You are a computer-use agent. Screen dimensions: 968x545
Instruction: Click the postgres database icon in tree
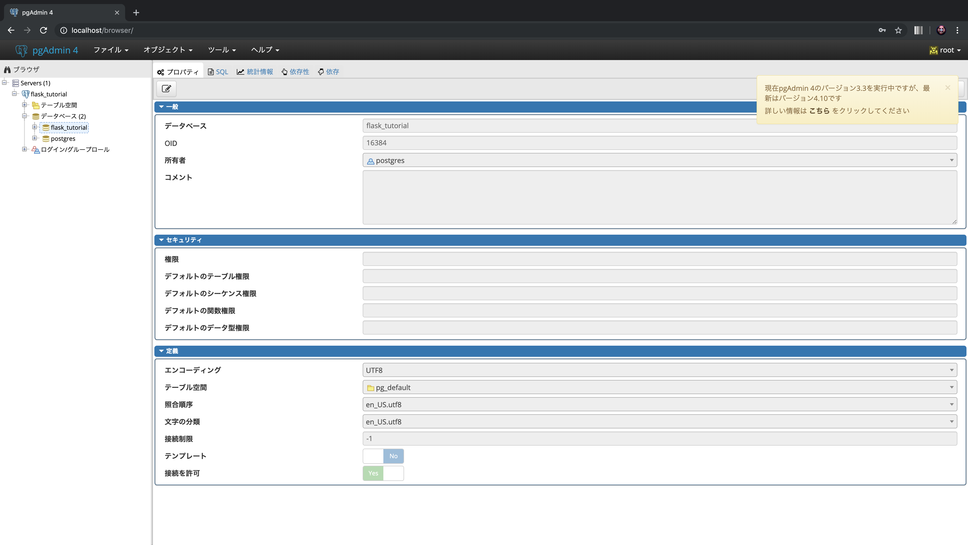pos(46,139)
